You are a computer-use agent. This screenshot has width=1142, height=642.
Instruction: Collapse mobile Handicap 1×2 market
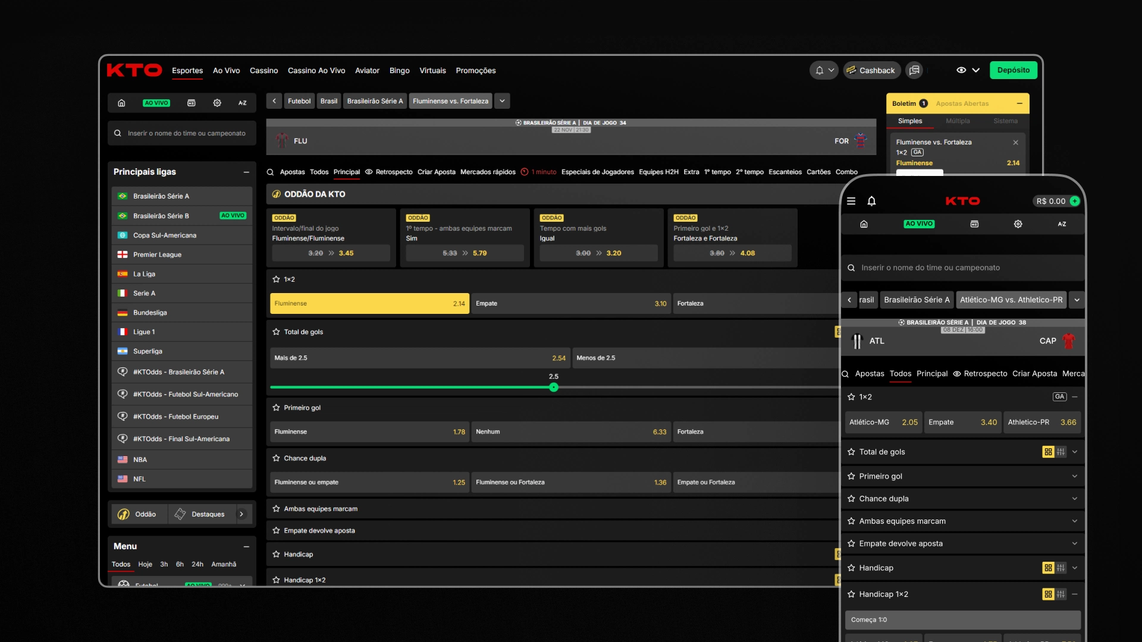tap(1075, 594)
